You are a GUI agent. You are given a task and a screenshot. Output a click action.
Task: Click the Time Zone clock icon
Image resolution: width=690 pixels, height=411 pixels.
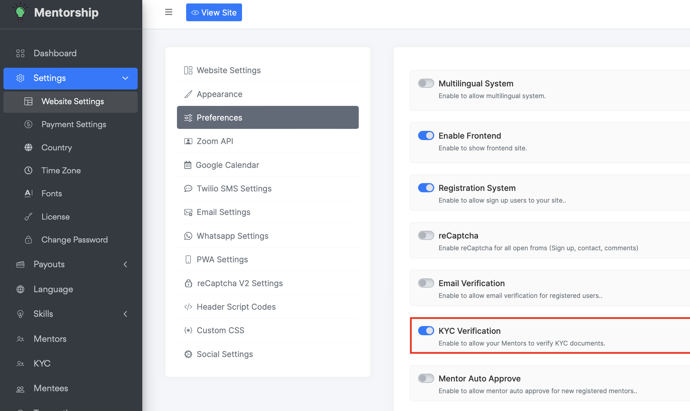pos(28,170)
